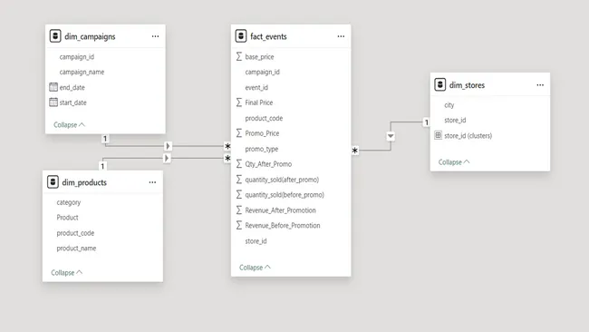Open fact_events more options menu
Viewport: 589px width, 332px height.
click(341, 36)
